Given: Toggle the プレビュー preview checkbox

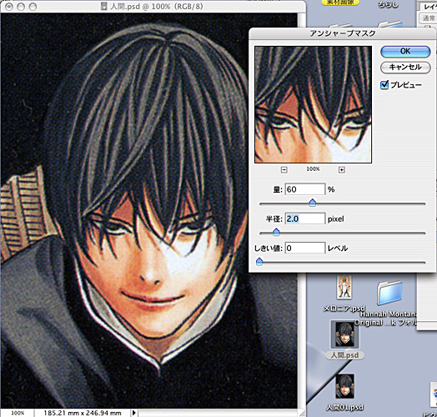Looking at the screenshot, I should 384,85.
